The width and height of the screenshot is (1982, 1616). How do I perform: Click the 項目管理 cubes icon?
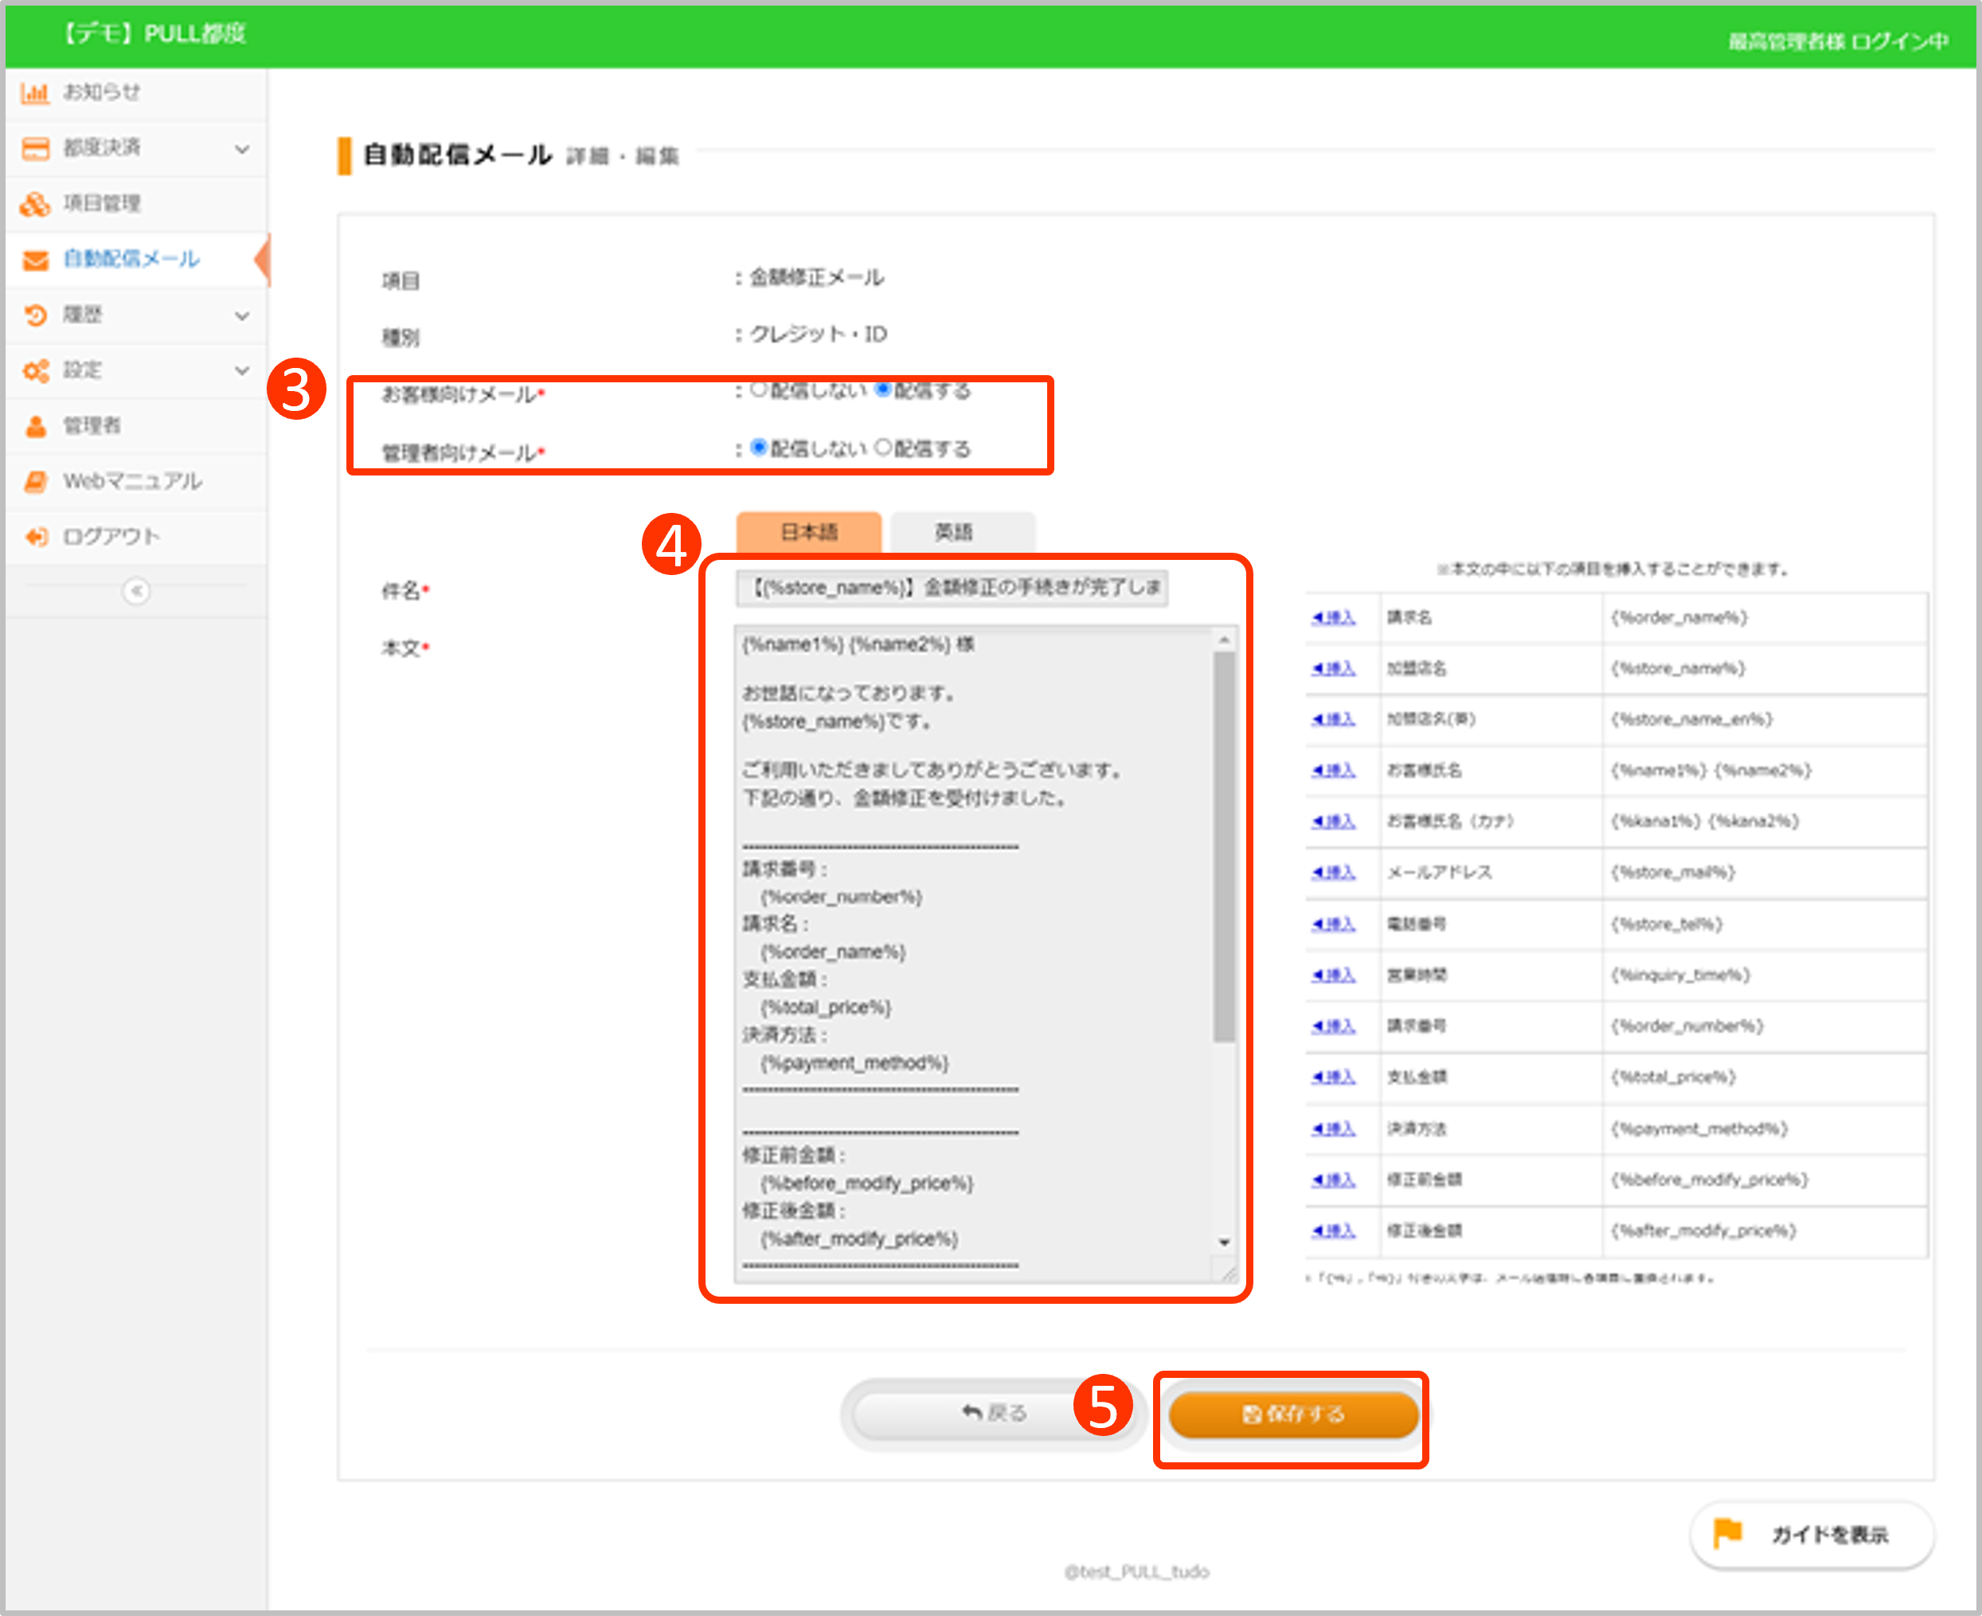[x=35, y=204]
